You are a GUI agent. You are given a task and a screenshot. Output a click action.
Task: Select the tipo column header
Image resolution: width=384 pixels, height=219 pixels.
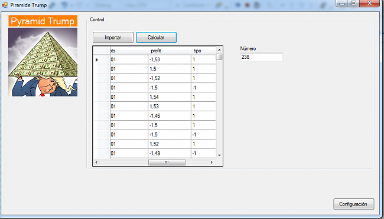tap(203, 51)
